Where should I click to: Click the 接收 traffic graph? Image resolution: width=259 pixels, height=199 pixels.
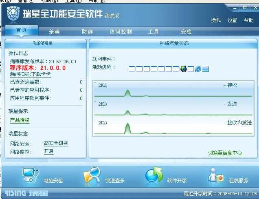pyautogui.click(x=173, y=89)
